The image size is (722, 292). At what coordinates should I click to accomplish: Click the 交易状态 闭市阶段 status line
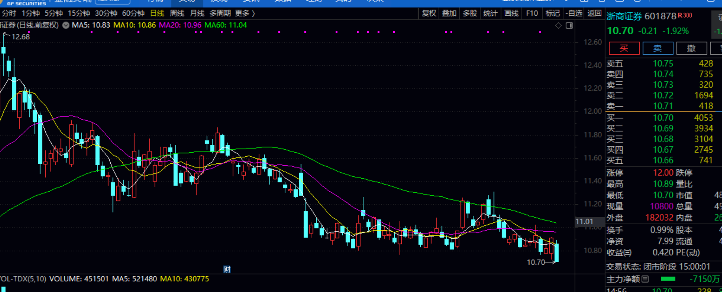(658, 267)
